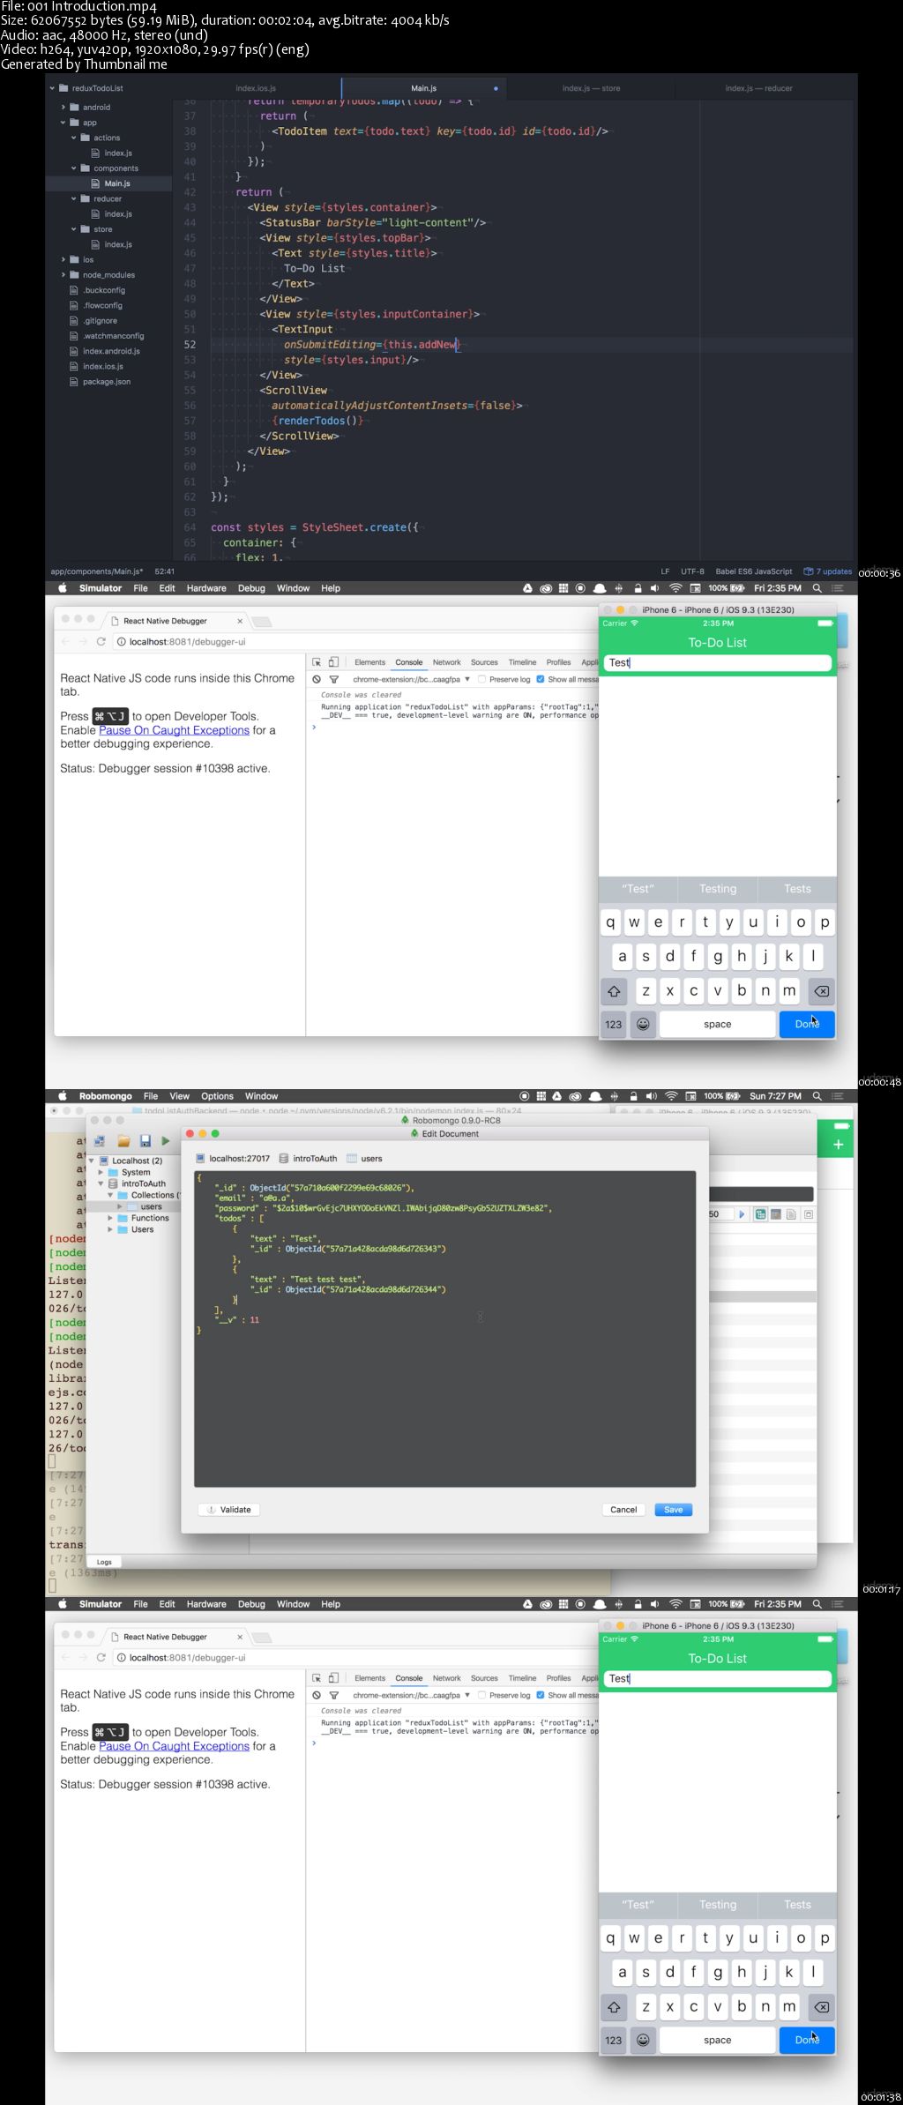
Task: Toggle Preserve log checkbox in 00:01:38 frame
Action: [482, 1695]
